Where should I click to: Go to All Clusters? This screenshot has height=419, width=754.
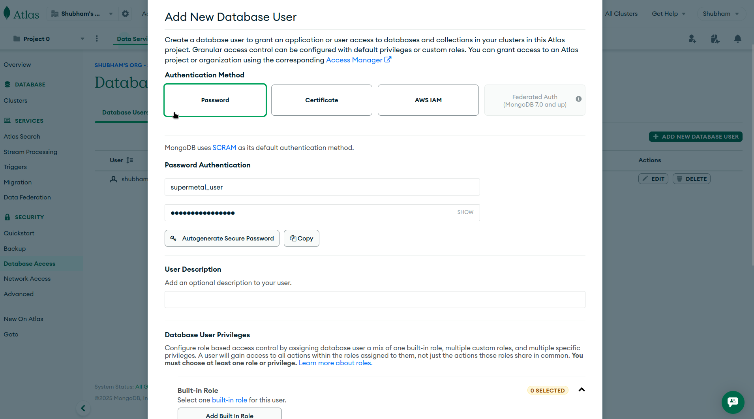[x=621, y=13]
